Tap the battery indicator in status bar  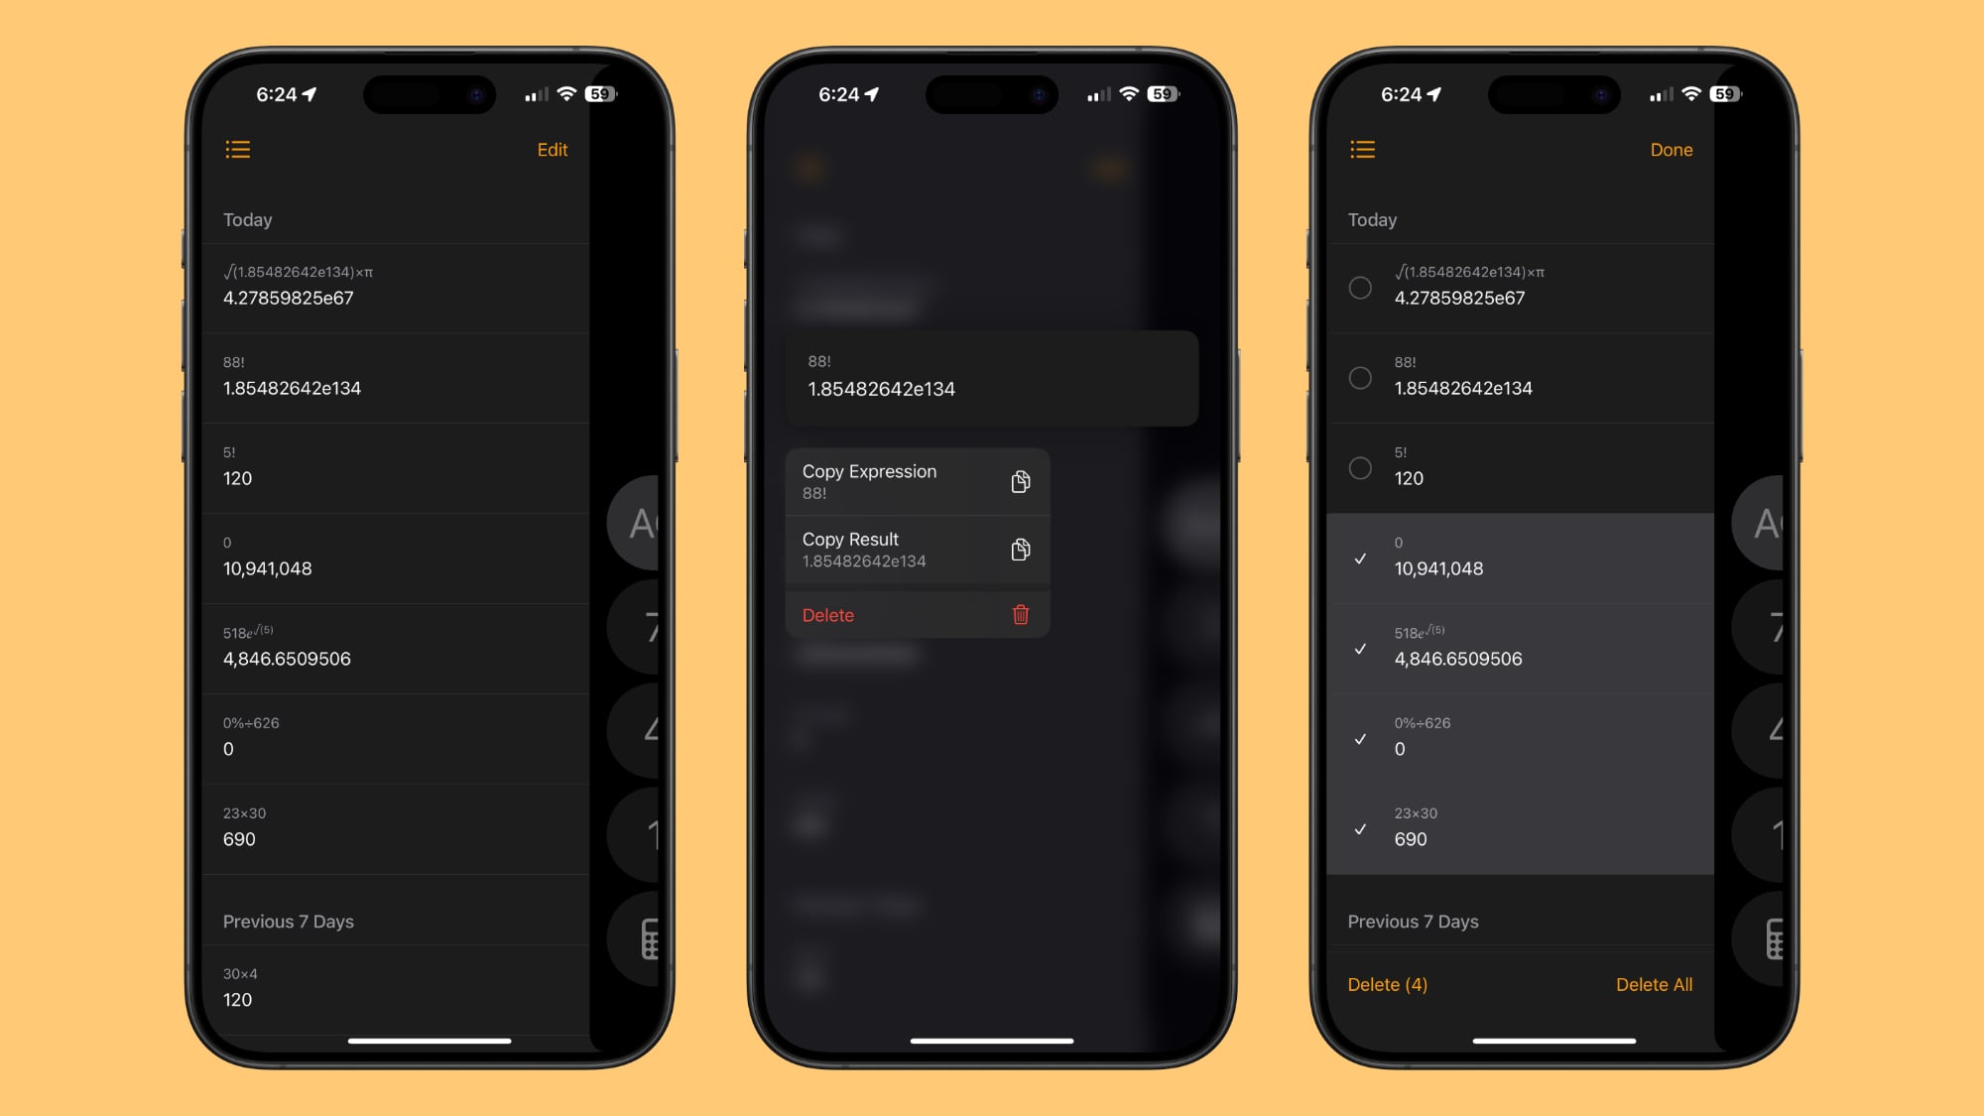tap(605, 92)
